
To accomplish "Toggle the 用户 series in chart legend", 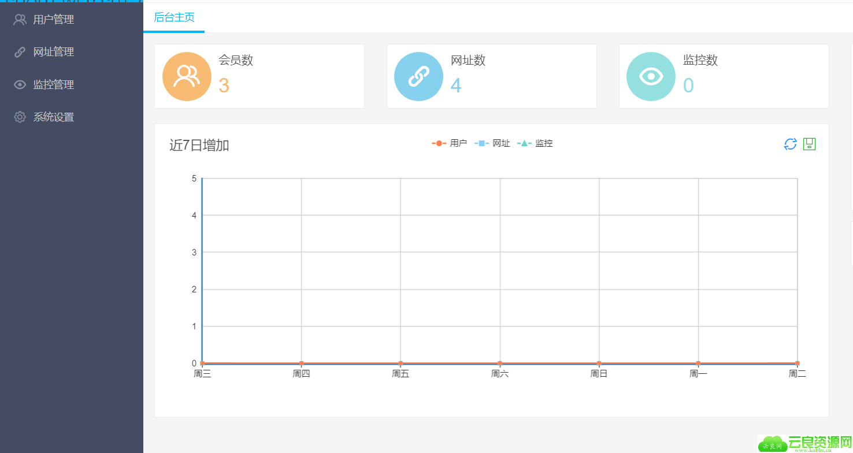I will 450,143.
